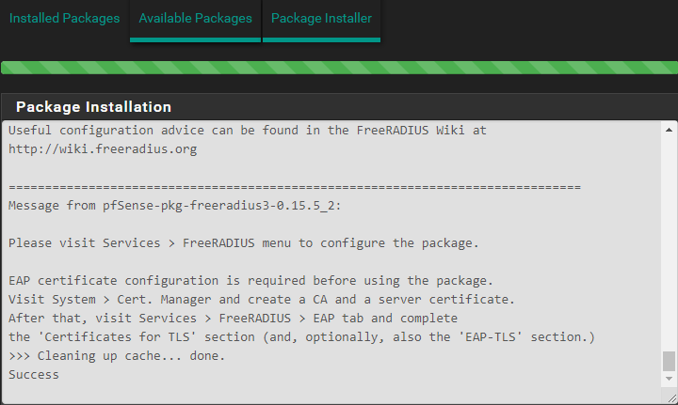
Task: Click the 'Please visit Services > FreeRADIUS' line
Action: (244, 242)
